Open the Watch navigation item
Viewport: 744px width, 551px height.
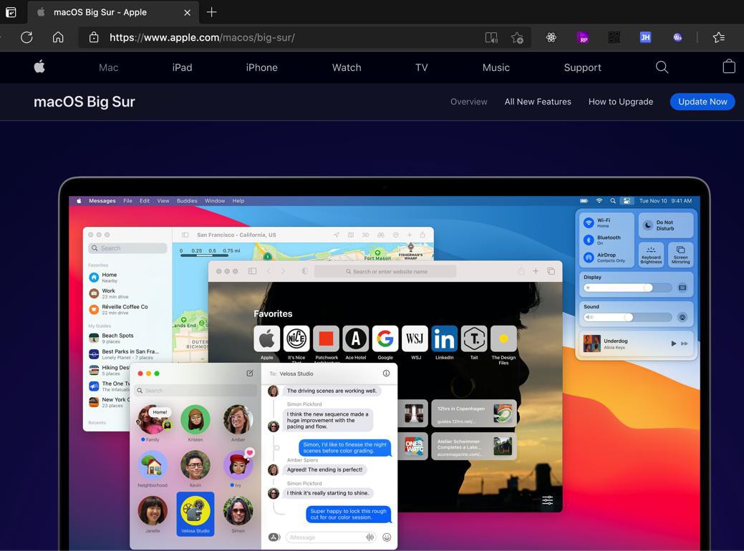coord(347,67)
